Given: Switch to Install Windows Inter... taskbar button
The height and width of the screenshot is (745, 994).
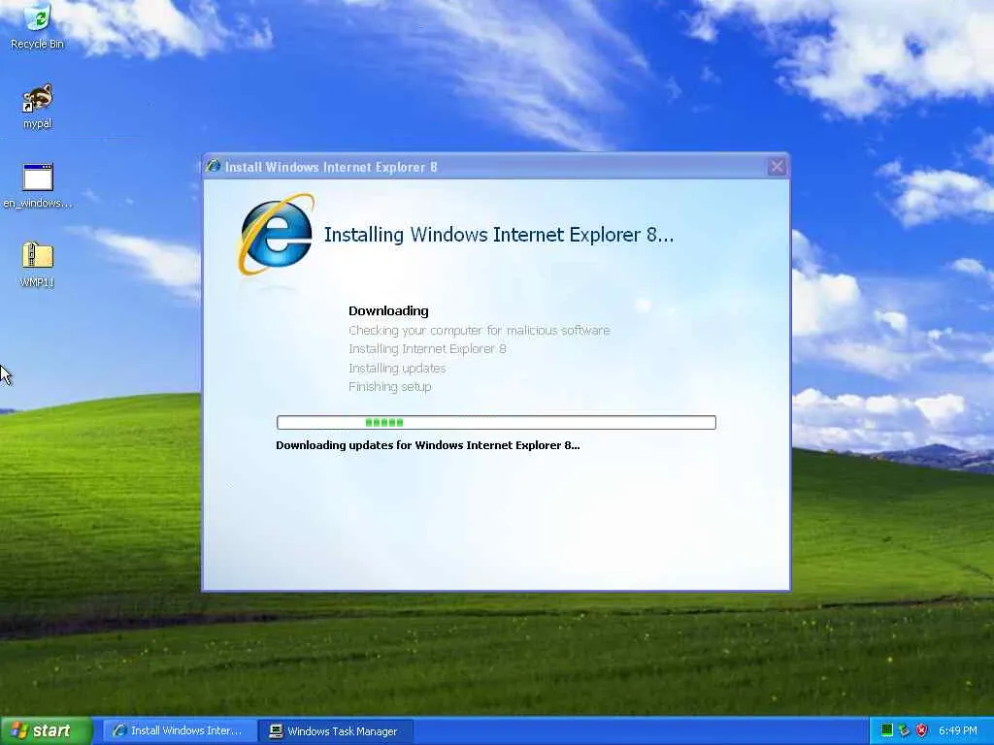Looking at the screenshot, I should click(180, 730).
